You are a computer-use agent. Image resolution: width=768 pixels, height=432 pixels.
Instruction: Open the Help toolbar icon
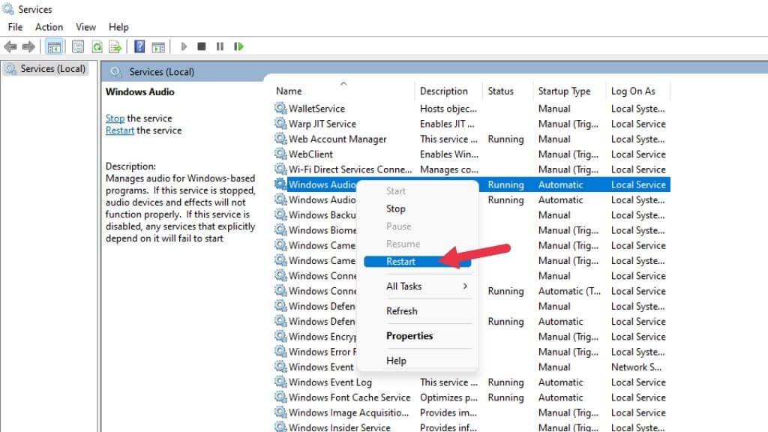[139, 46]
